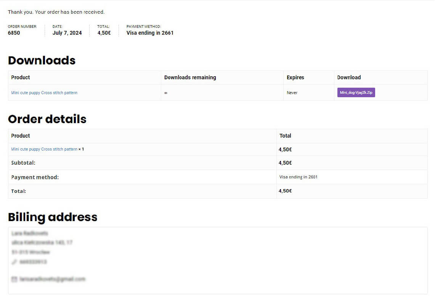Click the Visa ending in 2661 summary text

150,33
